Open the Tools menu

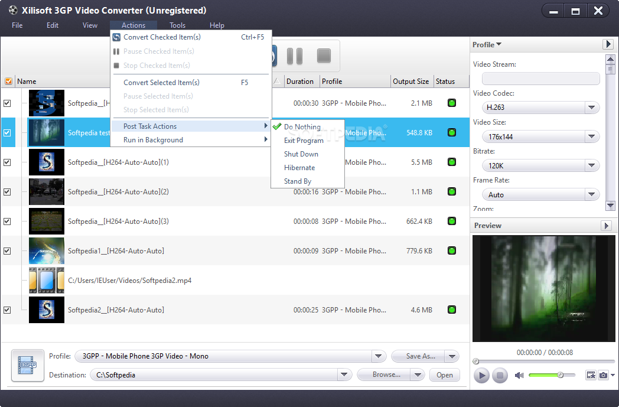[177, 25]
